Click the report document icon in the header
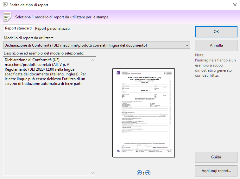 (7, 16)
